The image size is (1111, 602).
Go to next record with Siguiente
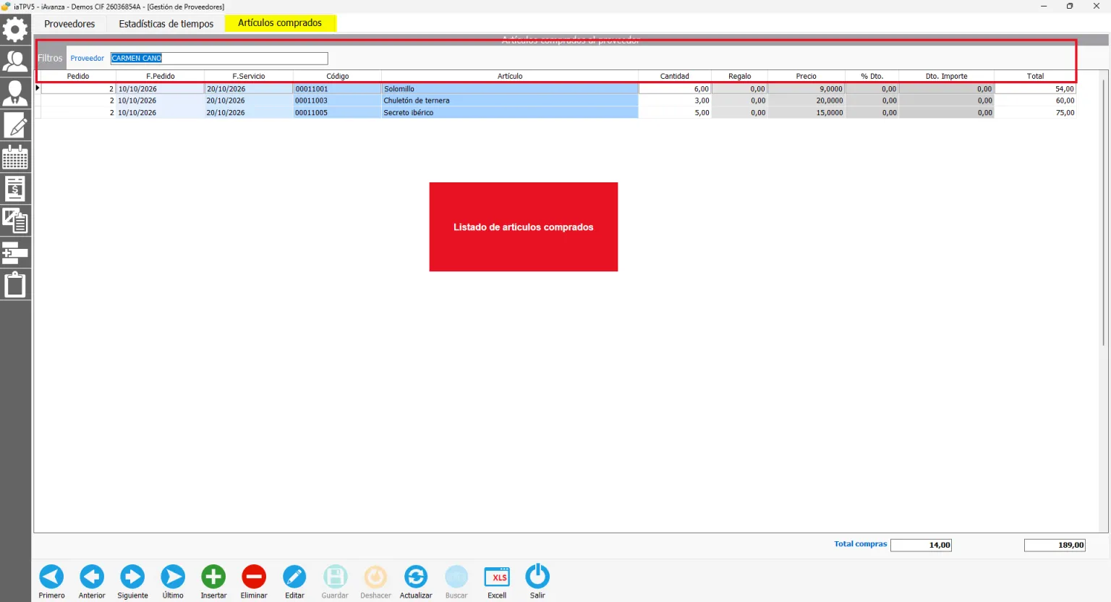click(x=132, y=582)
